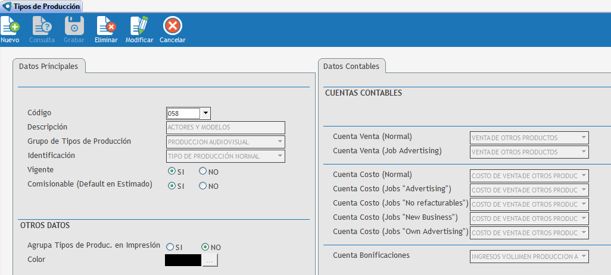Click the black Color swatch
The width and height of the screenshot is (611, 275).
pyautogui.click(x=183, y=260)
